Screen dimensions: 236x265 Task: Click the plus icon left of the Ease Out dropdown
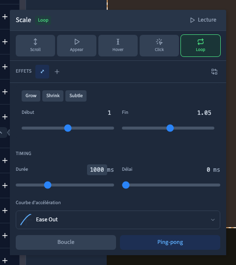pos(5,211)
